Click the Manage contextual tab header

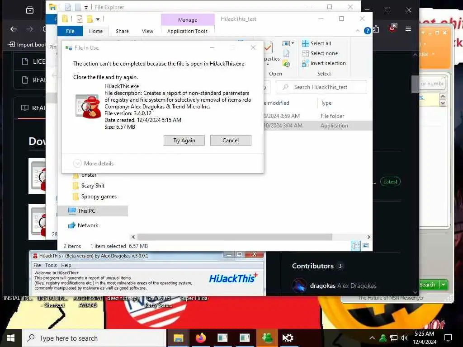click(x=188, y=20)
